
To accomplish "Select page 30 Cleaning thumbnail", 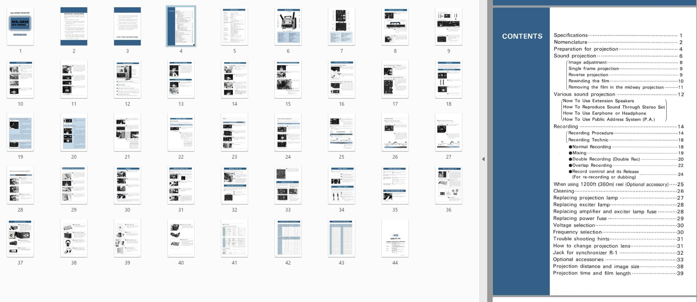I will tap(127, 185).
